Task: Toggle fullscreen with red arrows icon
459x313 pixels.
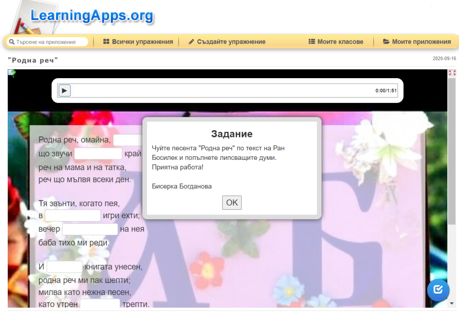Action: 452,73
